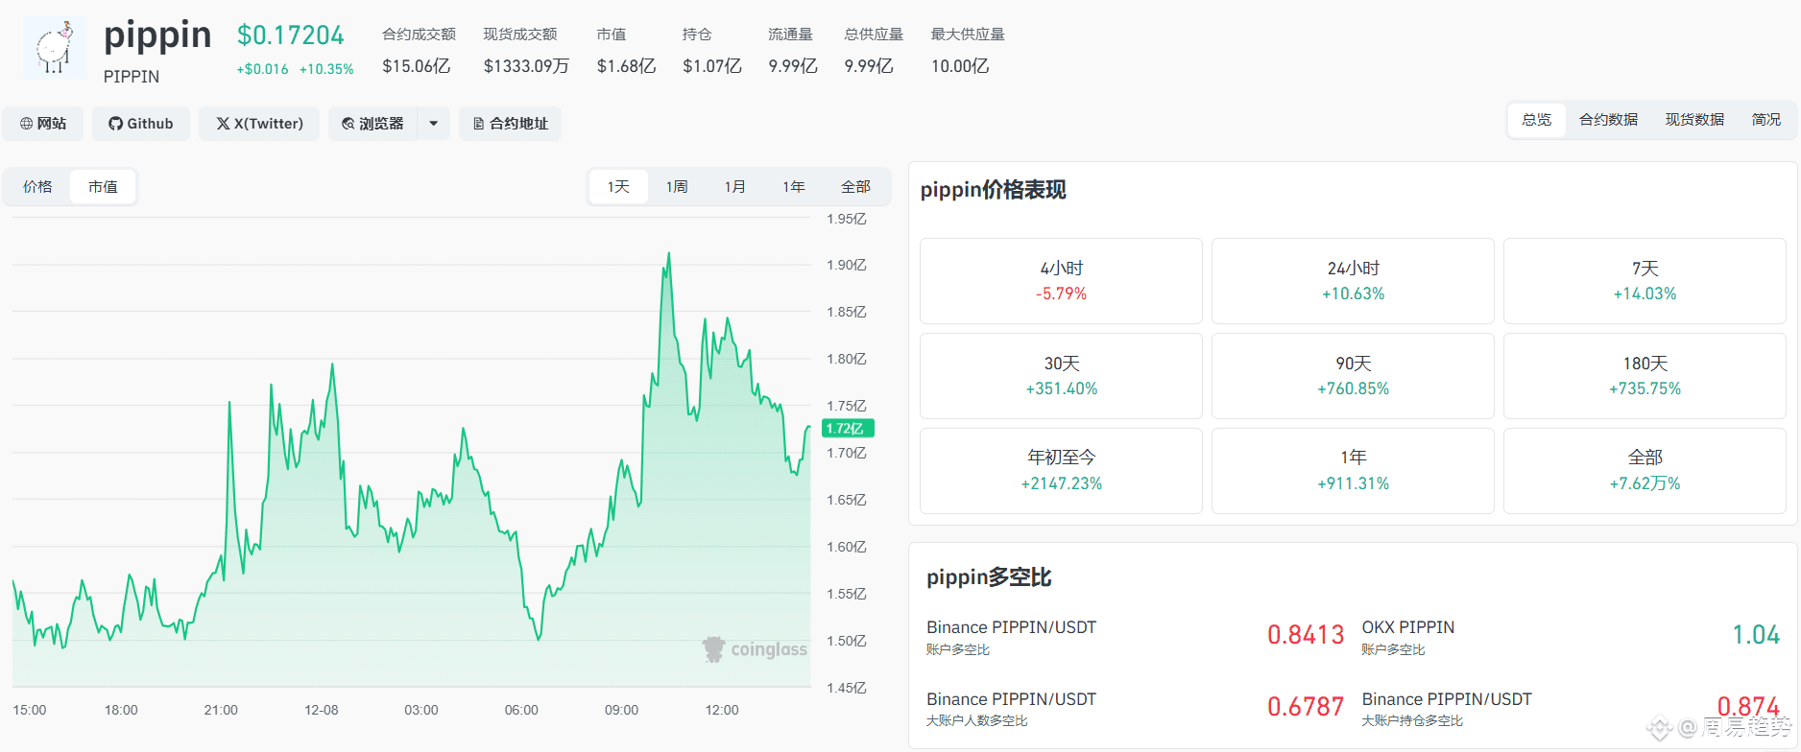Viewport: 1801px width, 752px height.
Task: Click the 大账户人数多空比 value 0.6787
Action: click(x=1306, y=707)
